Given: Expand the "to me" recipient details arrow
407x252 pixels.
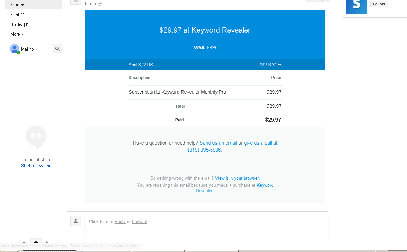Looking at the screenshot, I should pos(100,4).
